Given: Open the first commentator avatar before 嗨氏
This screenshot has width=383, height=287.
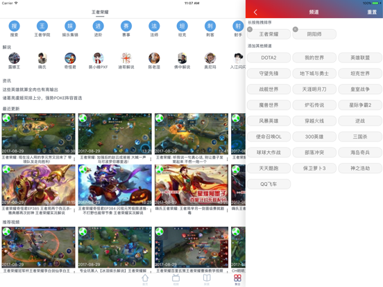Looking at the screenshot, I should tap(14, 58).
